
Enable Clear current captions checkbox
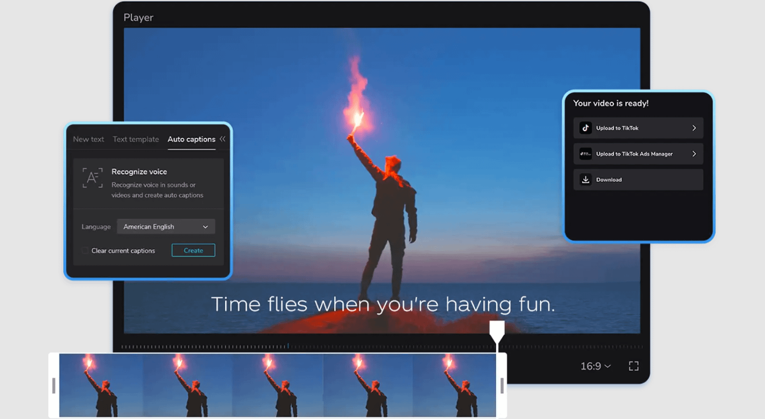[x=85, y=251]
